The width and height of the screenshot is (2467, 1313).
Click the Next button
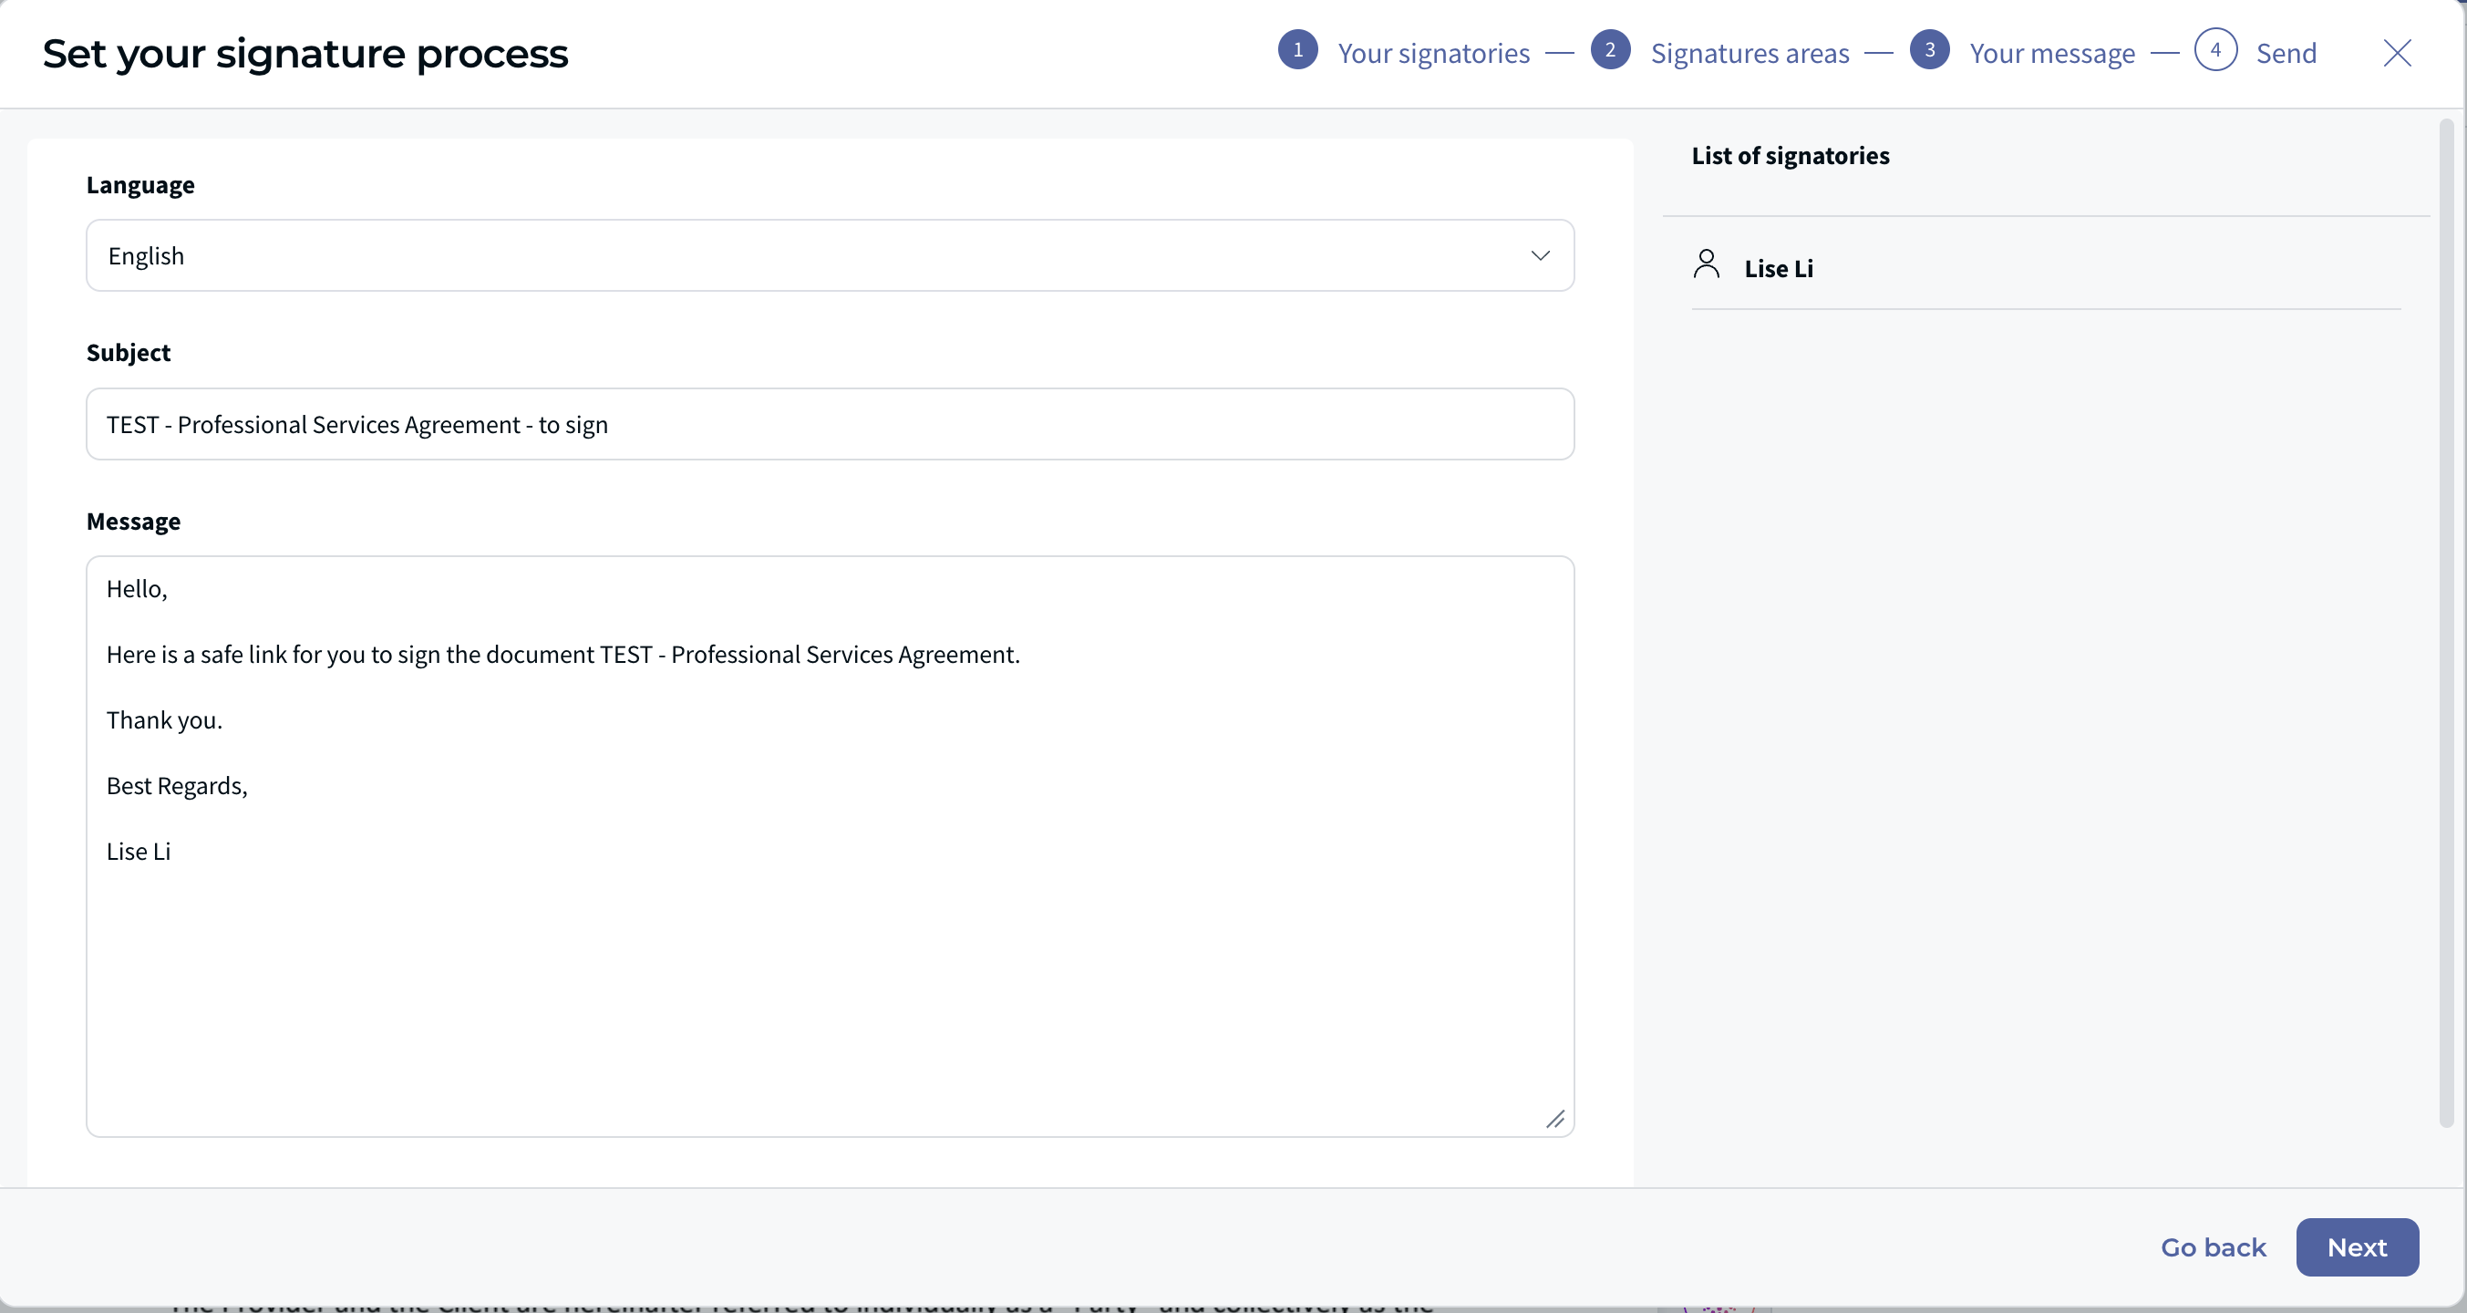pyautogui.click(x=2356, y=1247)
